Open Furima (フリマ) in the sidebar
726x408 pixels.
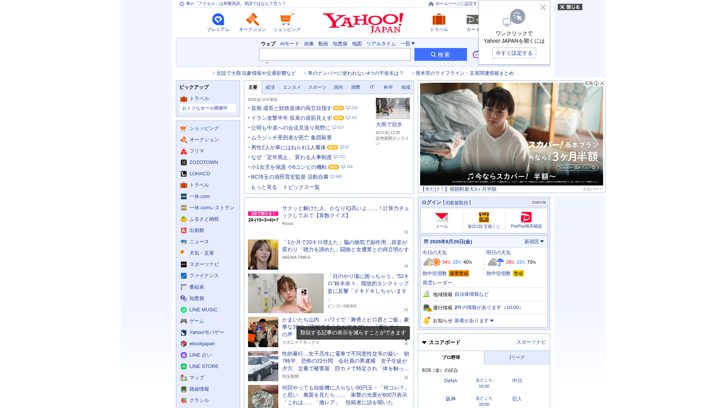coord(197,151)
